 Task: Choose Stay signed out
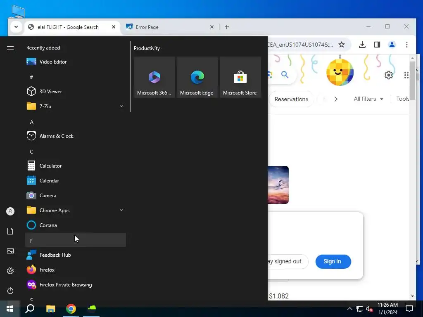tap(288, 261)
